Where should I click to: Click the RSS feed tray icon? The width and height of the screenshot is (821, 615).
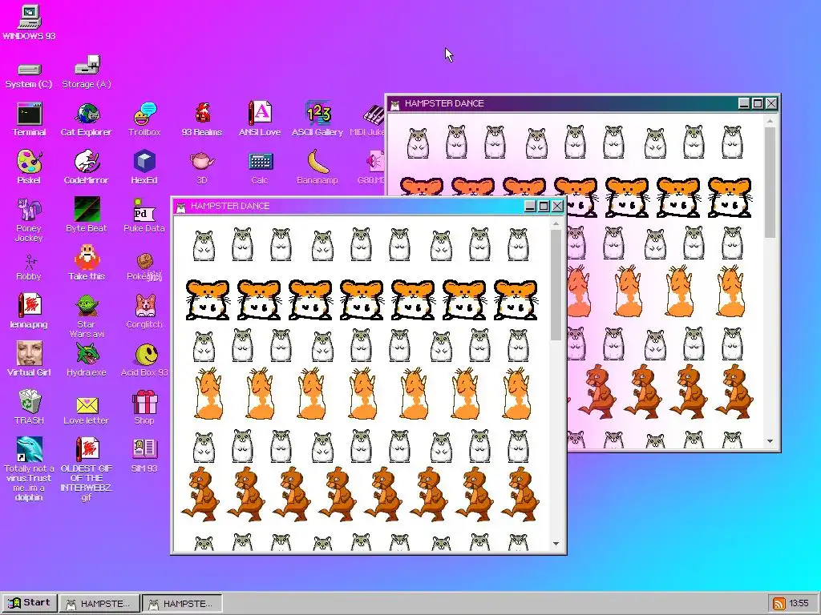coord(779,604)
